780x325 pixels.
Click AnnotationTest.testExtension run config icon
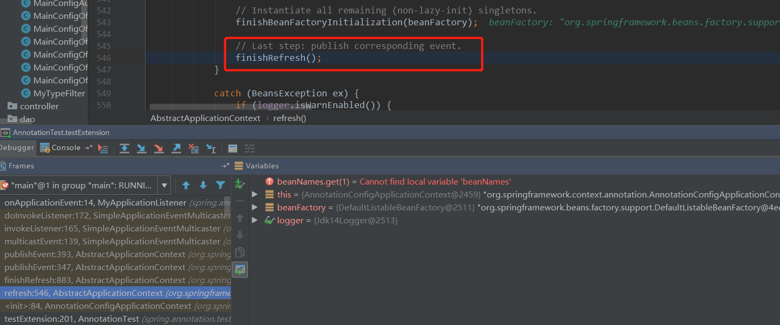pyautogui.click(x=5, y=133)
